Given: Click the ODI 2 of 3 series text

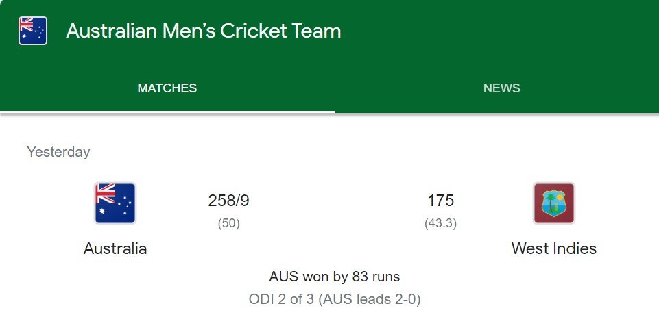Looking at the screenshot, I should [x=281, y=299].
